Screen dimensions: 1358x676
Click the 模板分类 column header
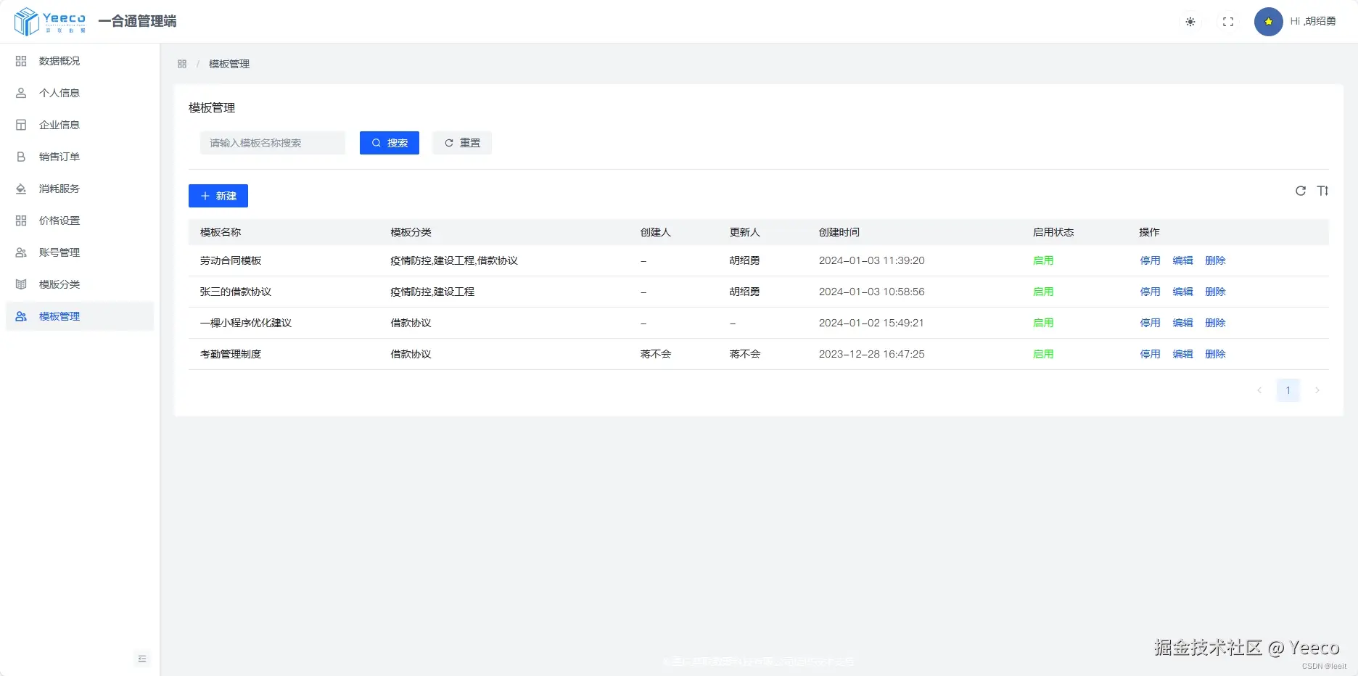(411, 232)
